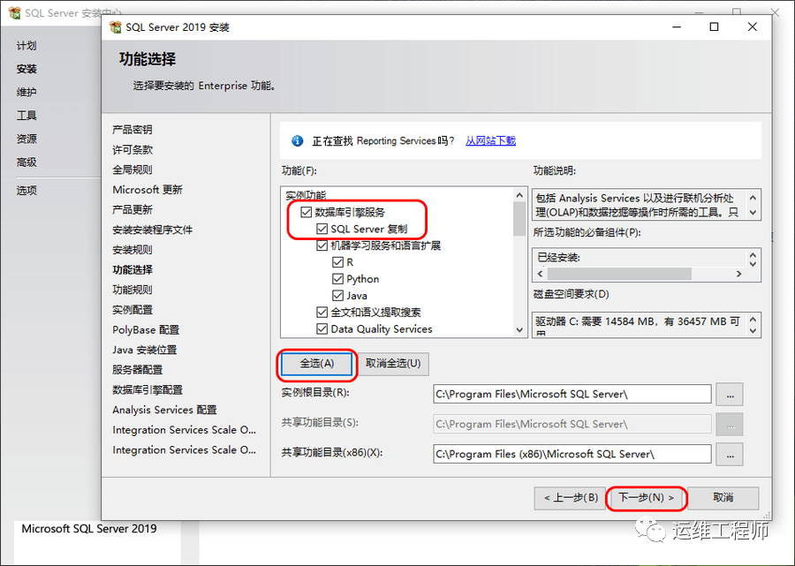
Task: Click the bold 功能选择 step in sidebar
Action: (132, 269)
